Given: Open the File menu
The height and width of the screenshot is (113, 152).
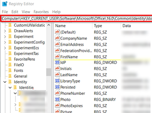Looking at the screenshot, I should click(x=5, y=12).
